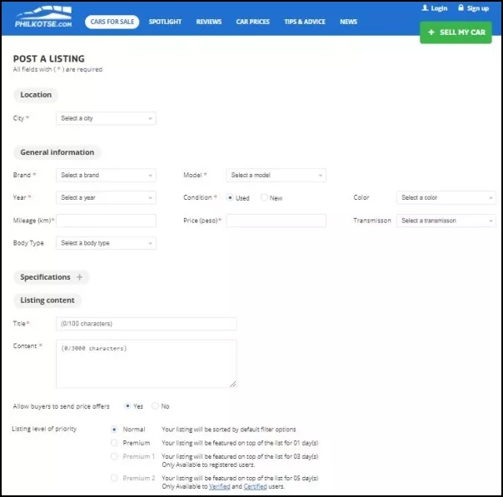Click the Login link

[439, 8]
